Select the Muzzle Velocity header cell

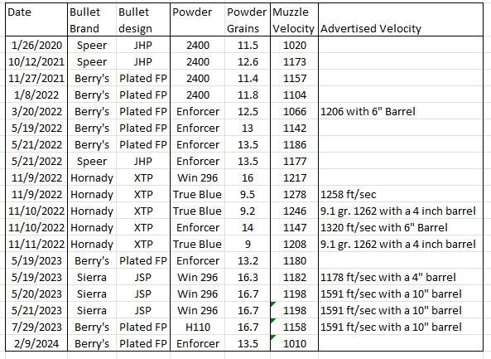294,20
